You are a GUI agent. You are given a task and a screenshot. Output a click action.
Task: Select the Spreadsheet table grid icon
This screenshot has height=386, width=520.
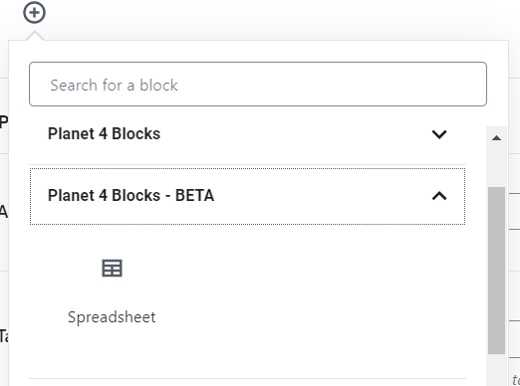[x=112, y=268]
